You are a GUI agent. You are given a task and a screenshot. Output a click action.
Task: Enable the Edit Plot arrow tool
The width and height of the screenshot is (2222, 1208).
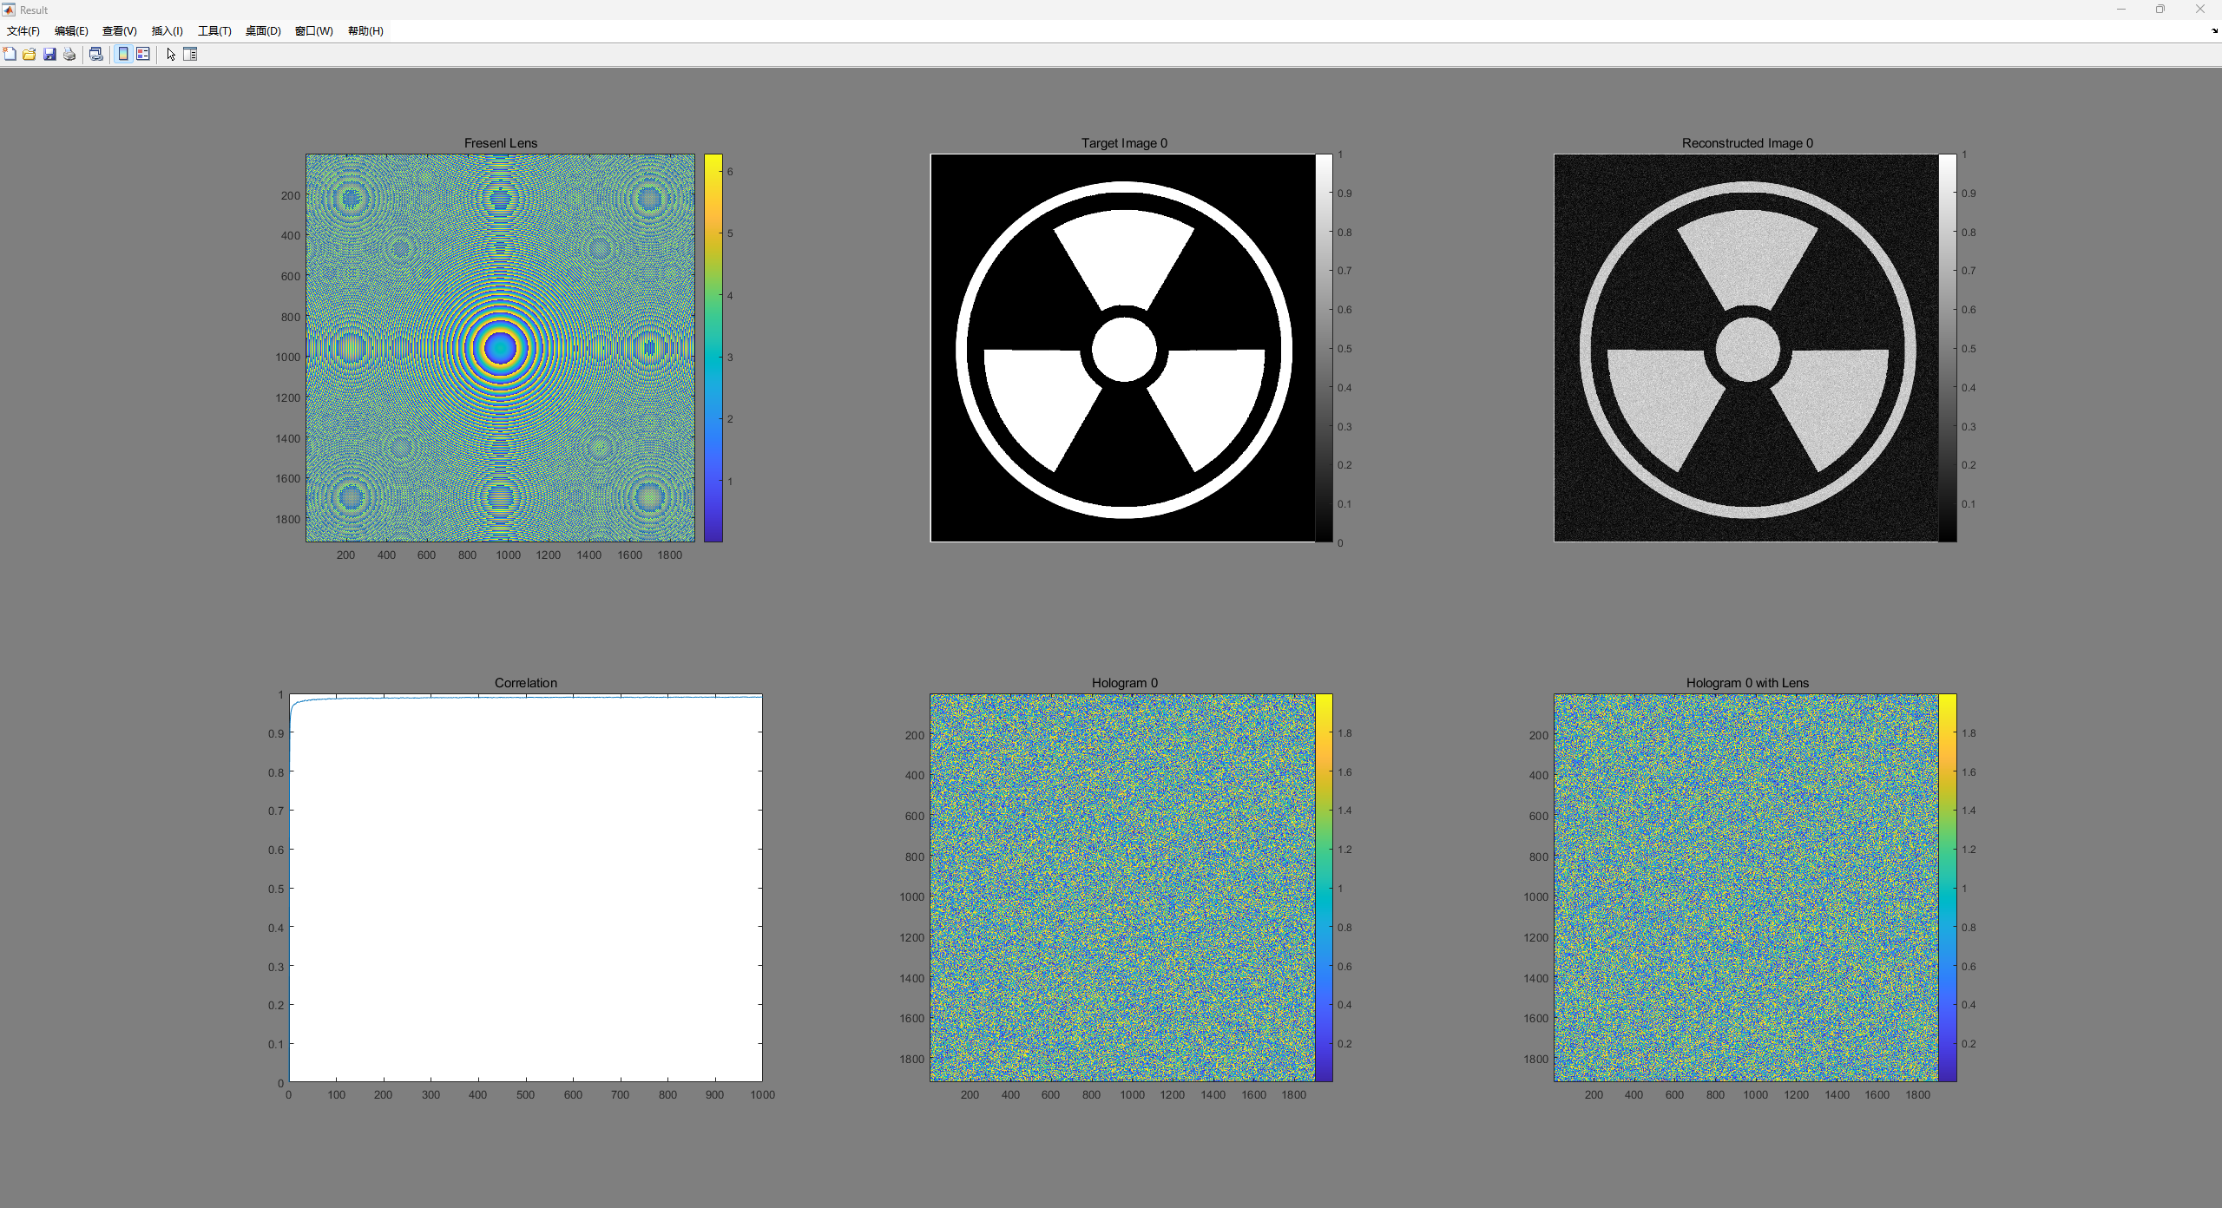tap(171, 54)
